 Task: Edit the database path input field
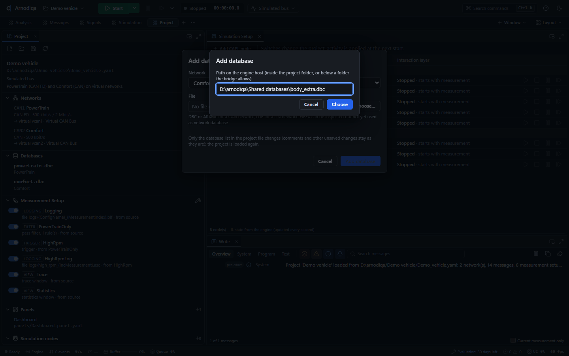284,89
